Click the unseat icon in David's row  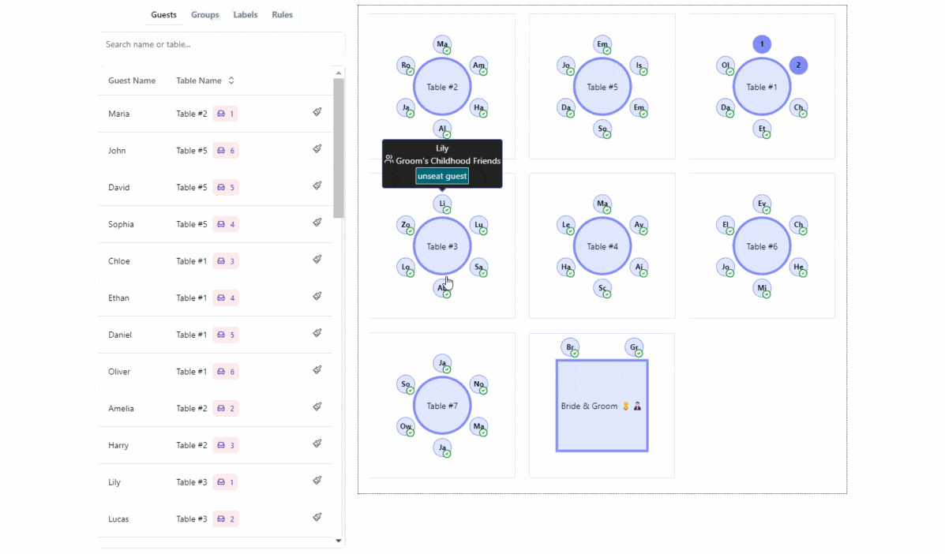[x=317, y=185]
